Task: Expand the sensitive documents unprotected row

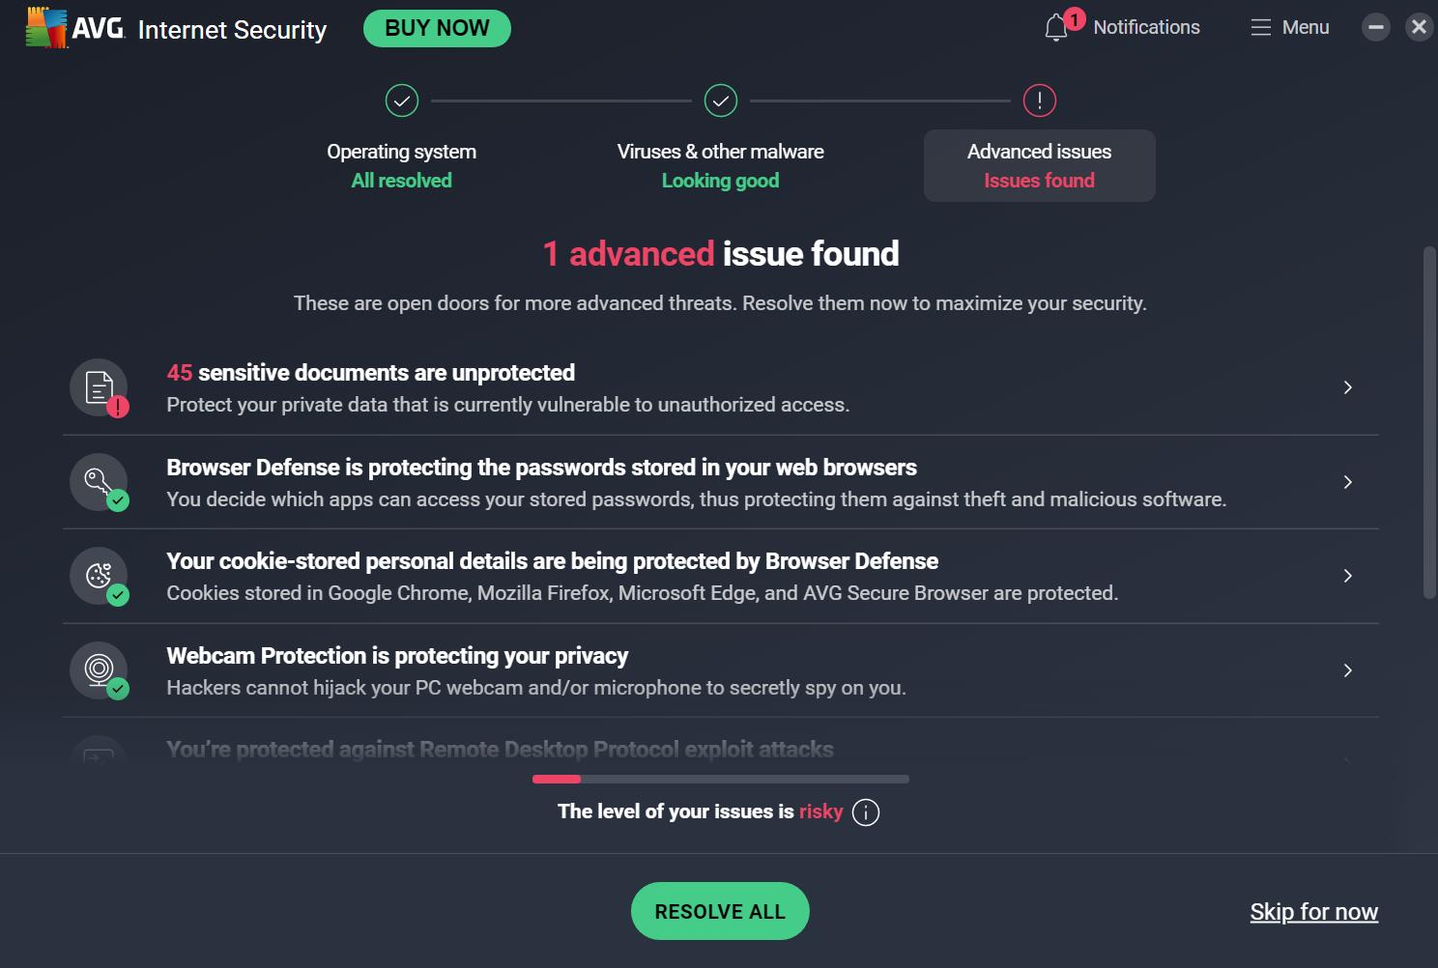Action: [1347, 387]
